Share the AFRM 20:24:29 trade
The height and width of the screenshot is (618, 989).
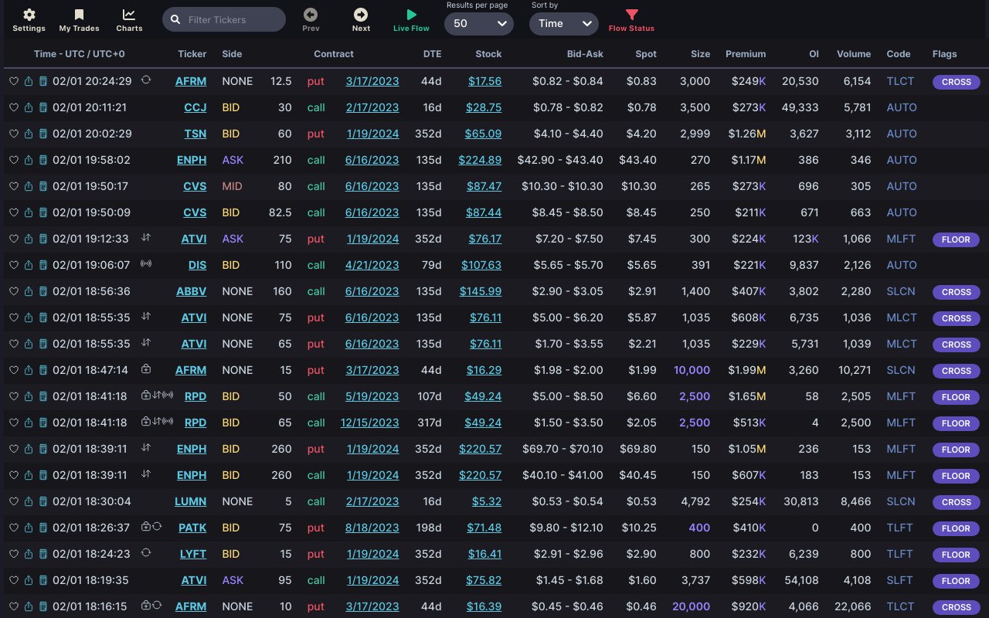pyautogui.click(x=29, y=81)
